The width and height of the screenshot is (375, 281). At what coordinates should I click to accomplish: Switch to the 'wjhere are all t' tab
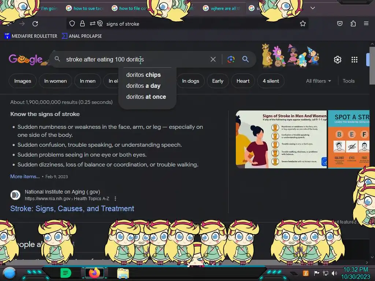[x=222, y=8]
